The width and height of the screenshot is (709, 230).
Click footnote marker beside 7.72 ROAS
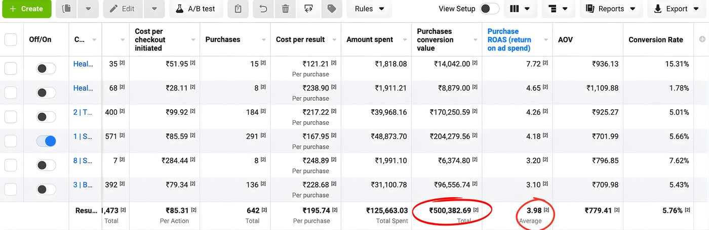(545, 63)
